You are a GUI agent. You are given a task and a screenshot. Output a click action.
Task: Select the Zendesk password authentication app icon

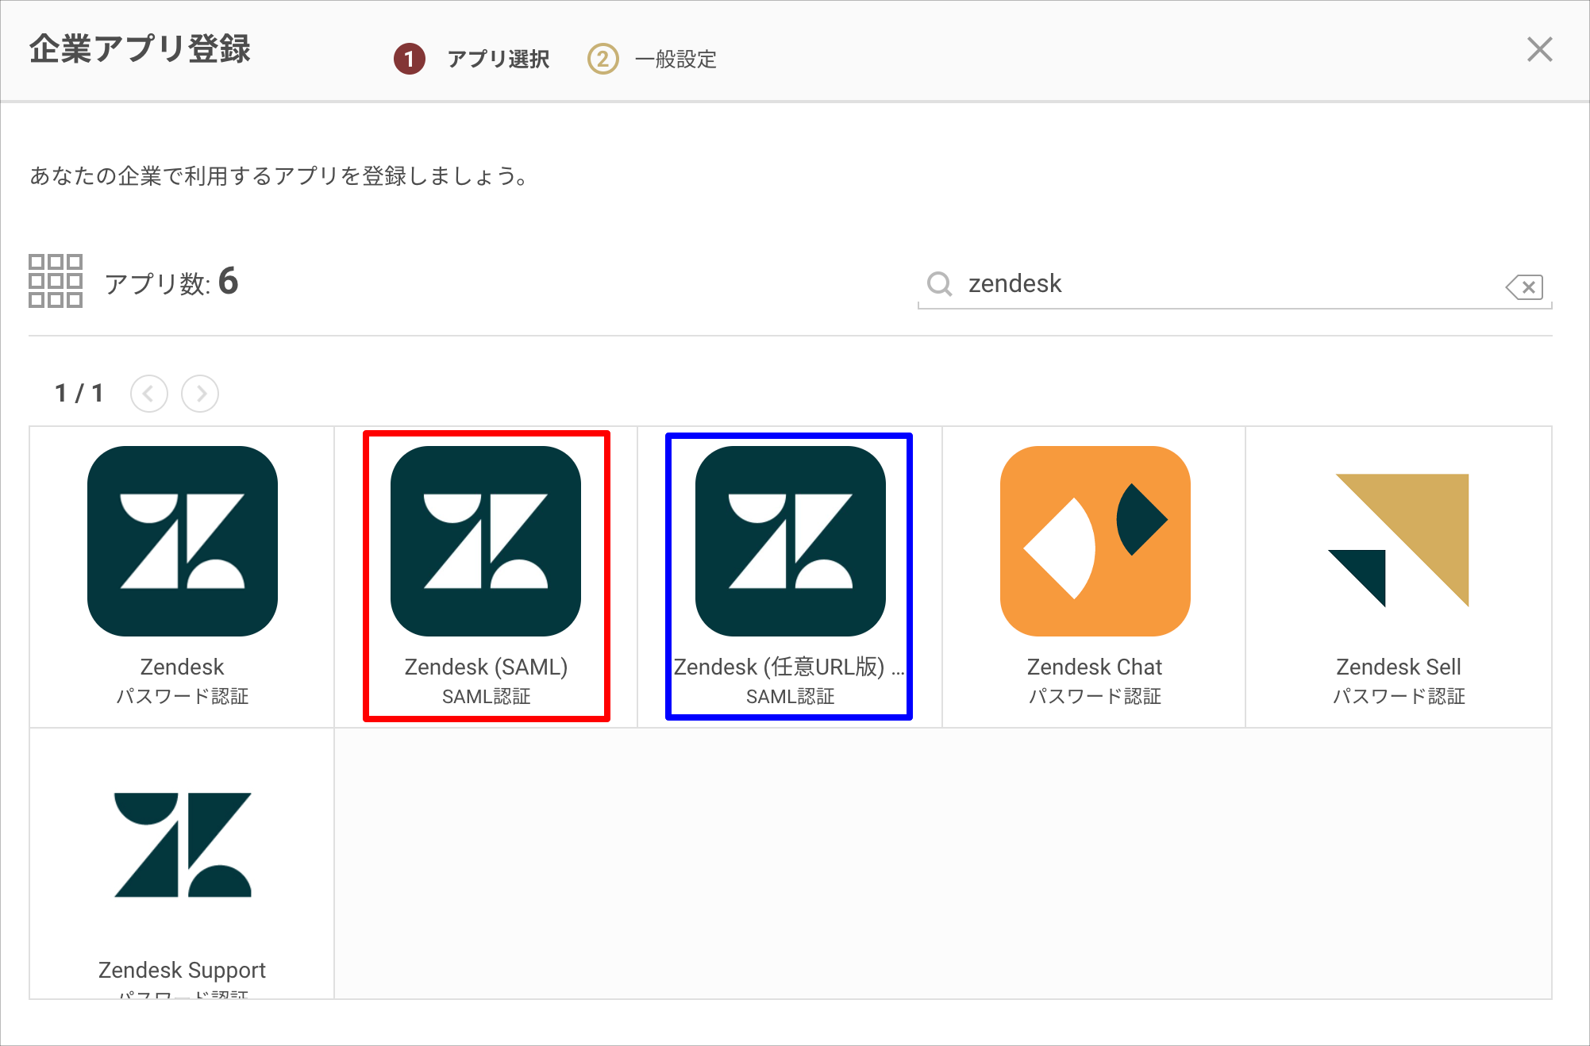click(x=183, y=541)
